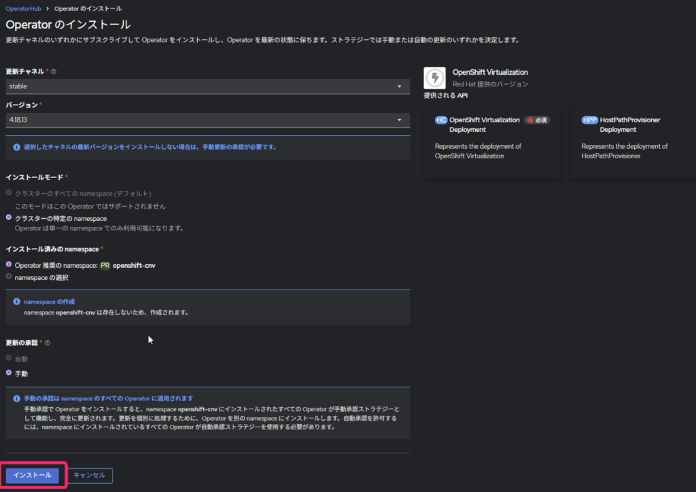Select クラスターのすべての namespace radio button

click(9, 192)
